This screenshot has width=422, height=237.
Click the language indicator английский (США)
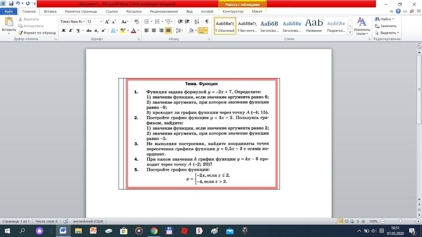click(88, 221)
